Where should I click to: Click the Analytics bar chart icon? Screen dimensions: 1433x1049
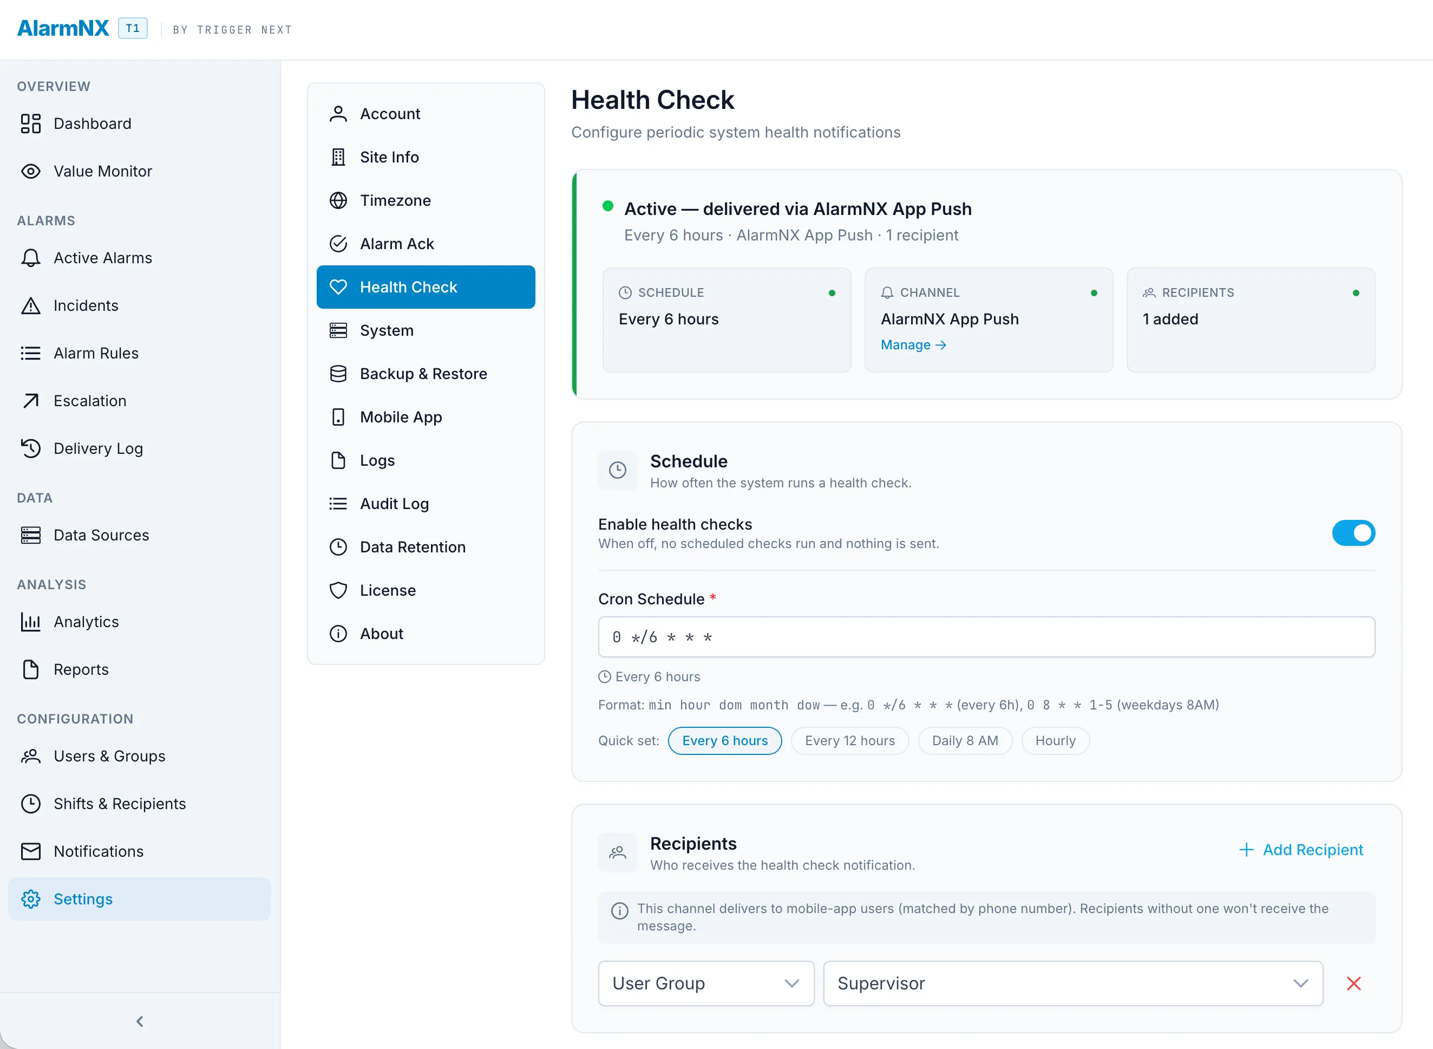tap(30, 622)
